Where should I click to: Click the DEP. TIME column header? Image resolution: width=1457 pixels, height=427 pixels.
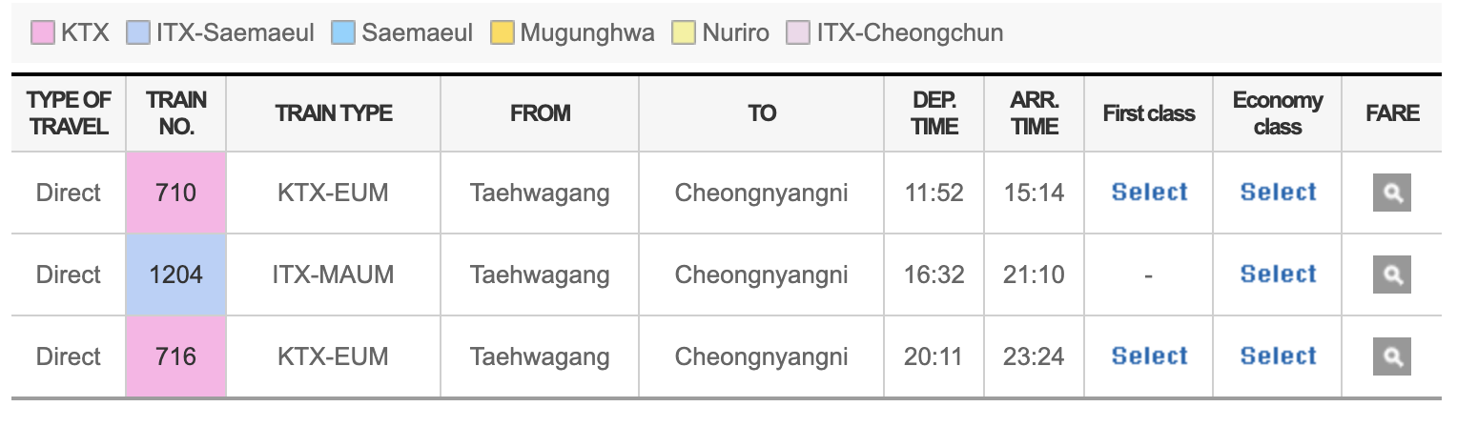click(x=934, y=113)
